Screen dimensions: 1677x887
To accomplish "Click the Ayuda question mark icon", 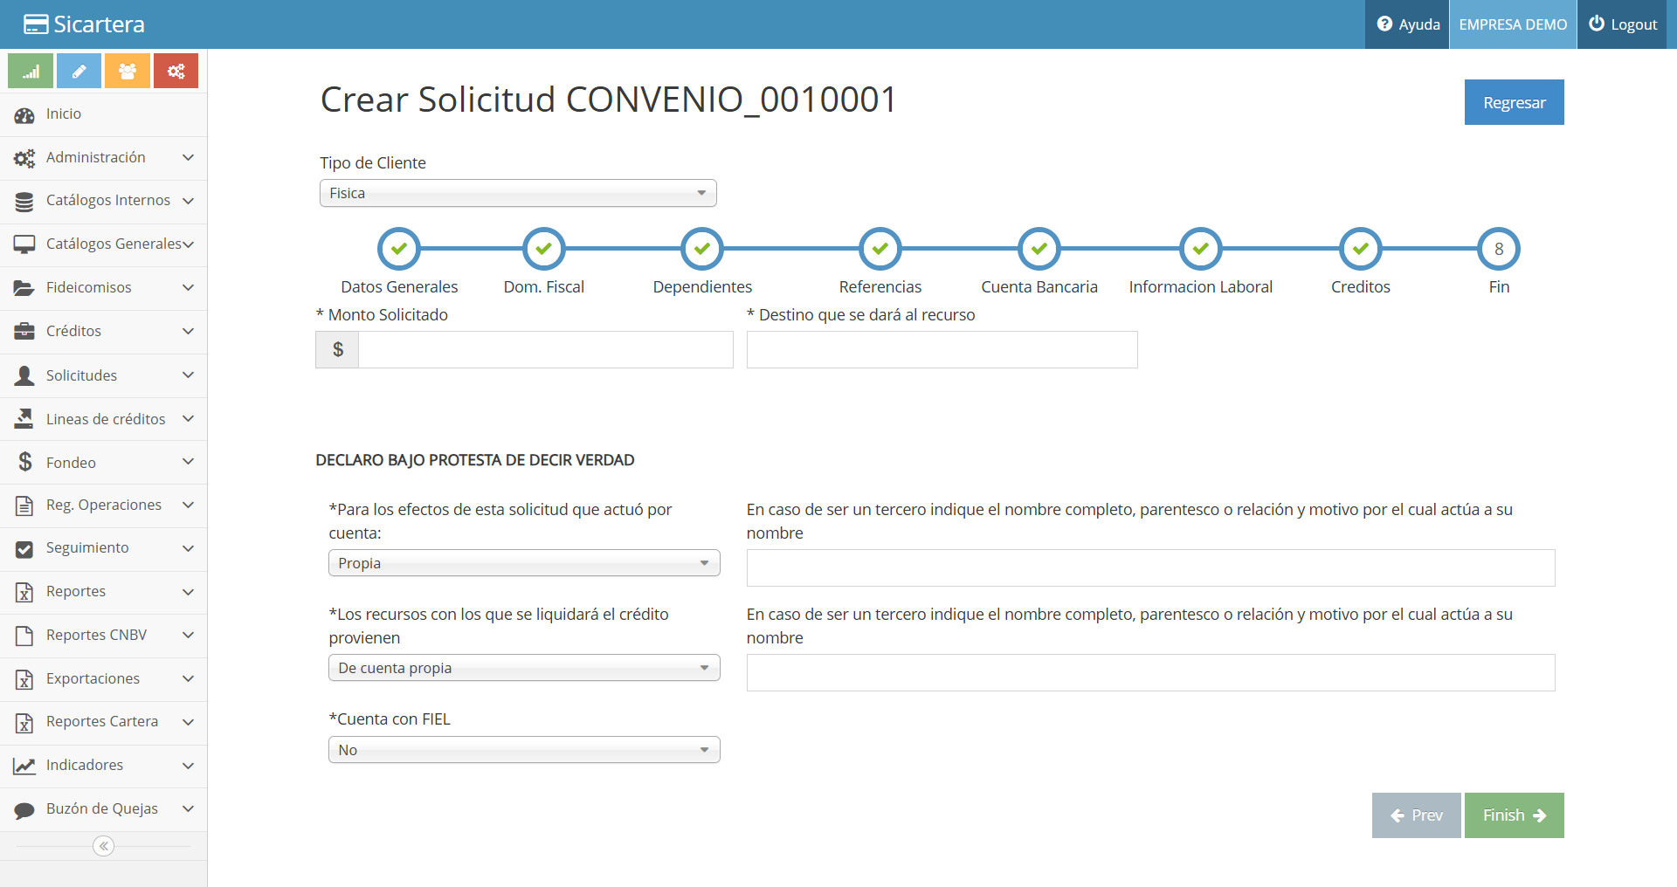I will [x=1384, y=24].
